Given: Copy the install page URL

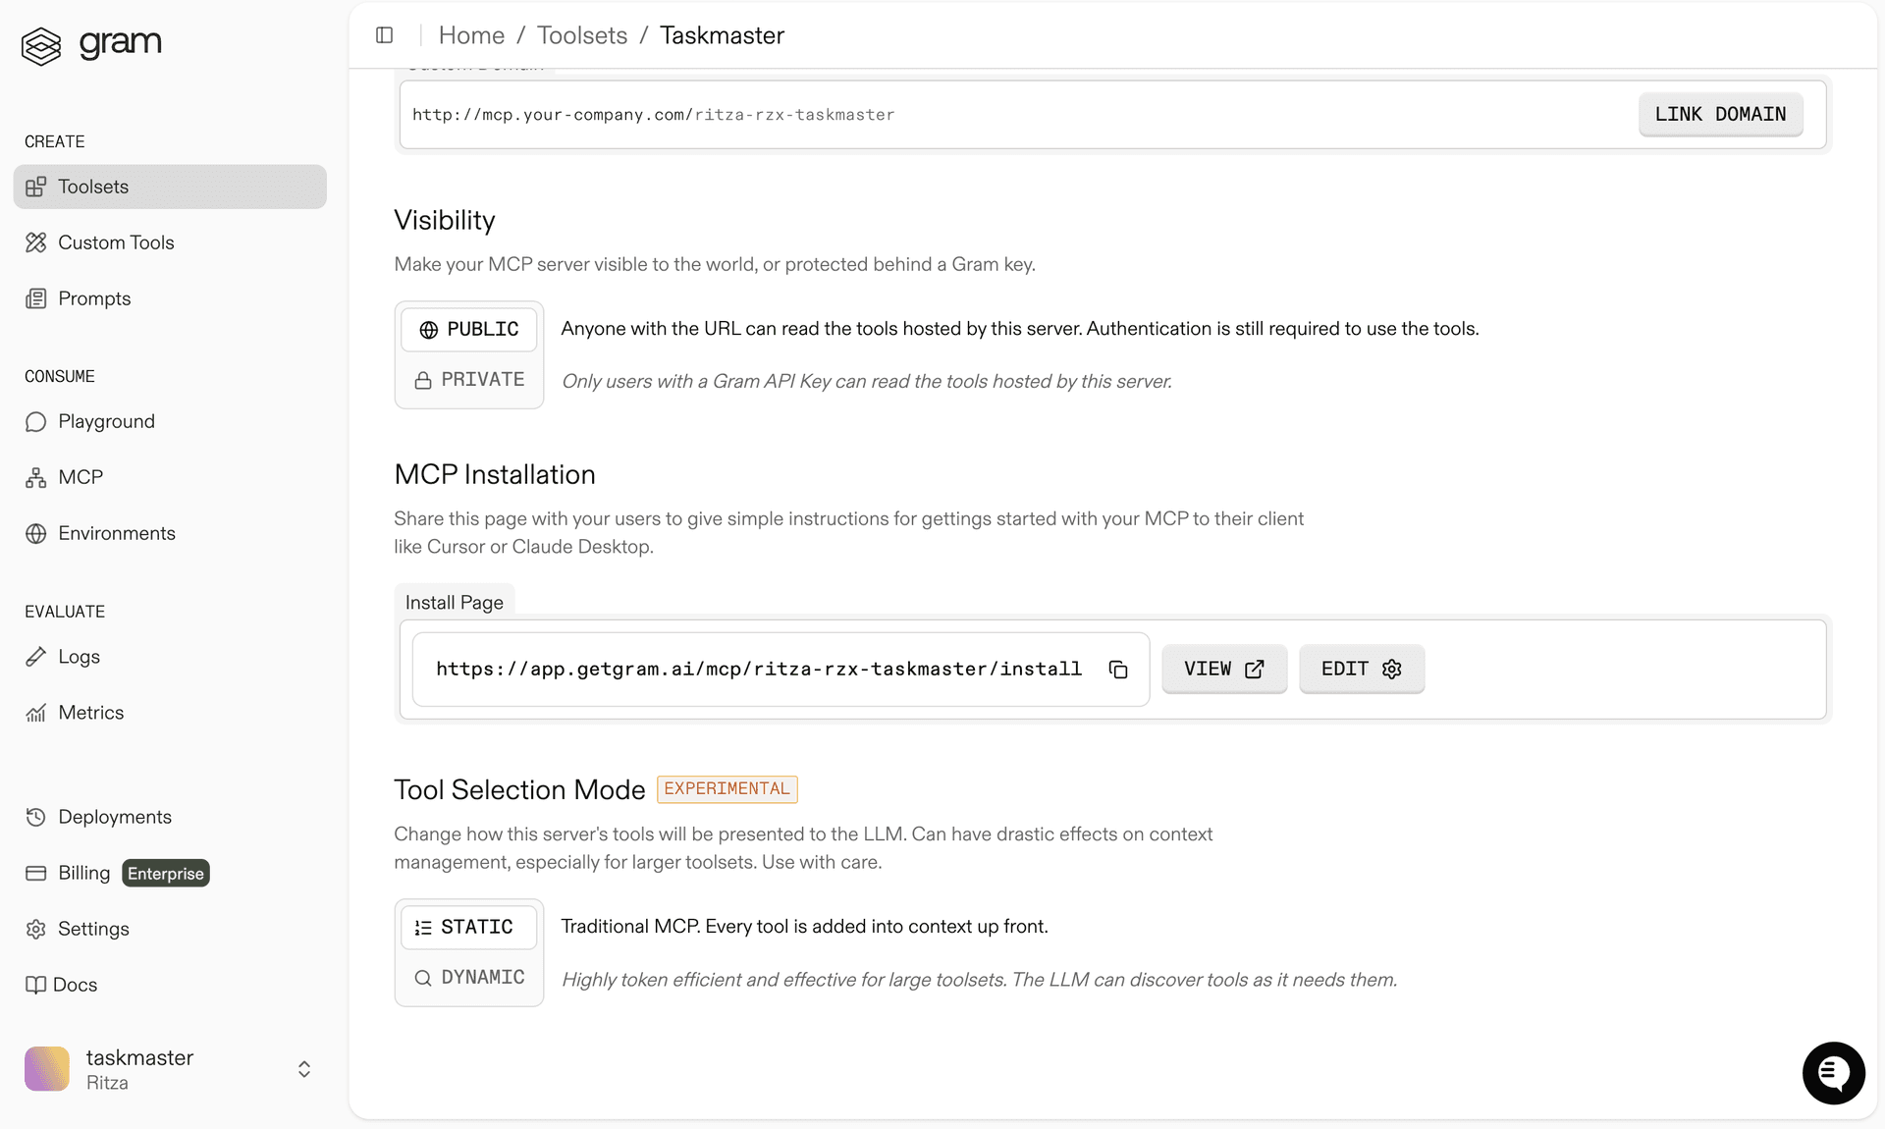Looking at the screenshot, I should (x=1118, y=669).
